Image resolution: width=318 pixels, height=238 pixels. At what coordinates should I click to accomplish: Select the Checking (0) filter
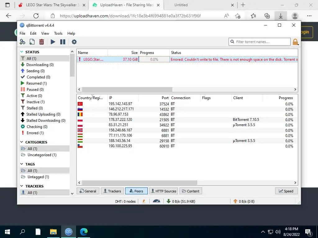[45, 127]
